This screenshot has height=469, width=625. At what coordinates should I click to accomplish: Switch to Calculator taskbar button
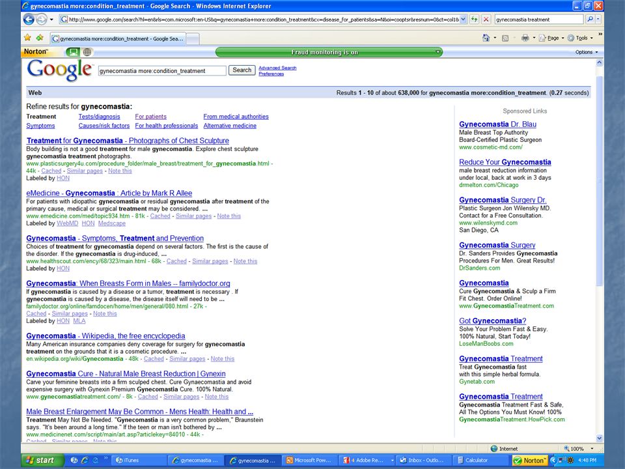[x=480, y=461]
